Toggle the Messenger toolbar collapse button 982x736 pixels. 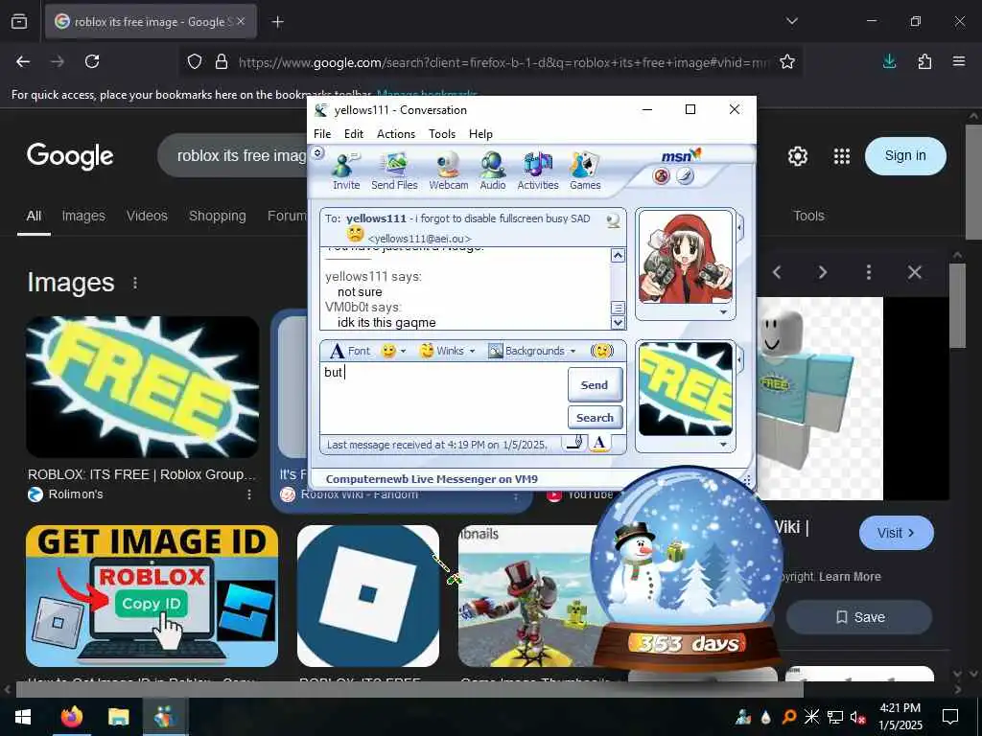tap(317, 152)
